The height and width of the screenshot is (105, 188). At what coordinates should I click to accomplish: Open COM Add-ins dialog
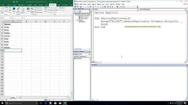click(23, 10)
